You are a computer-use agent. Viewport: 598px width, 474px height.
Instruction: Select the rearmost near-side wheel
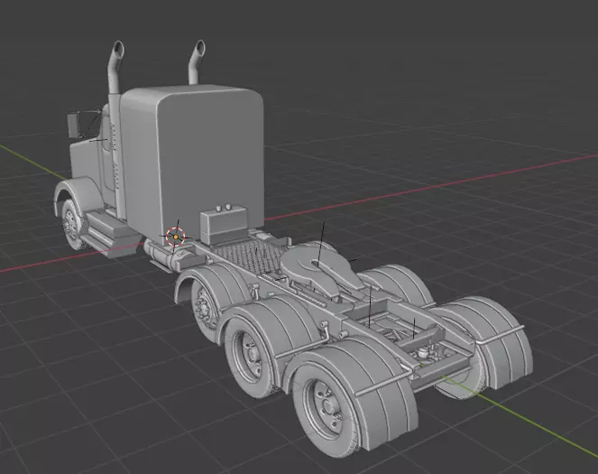328,407
